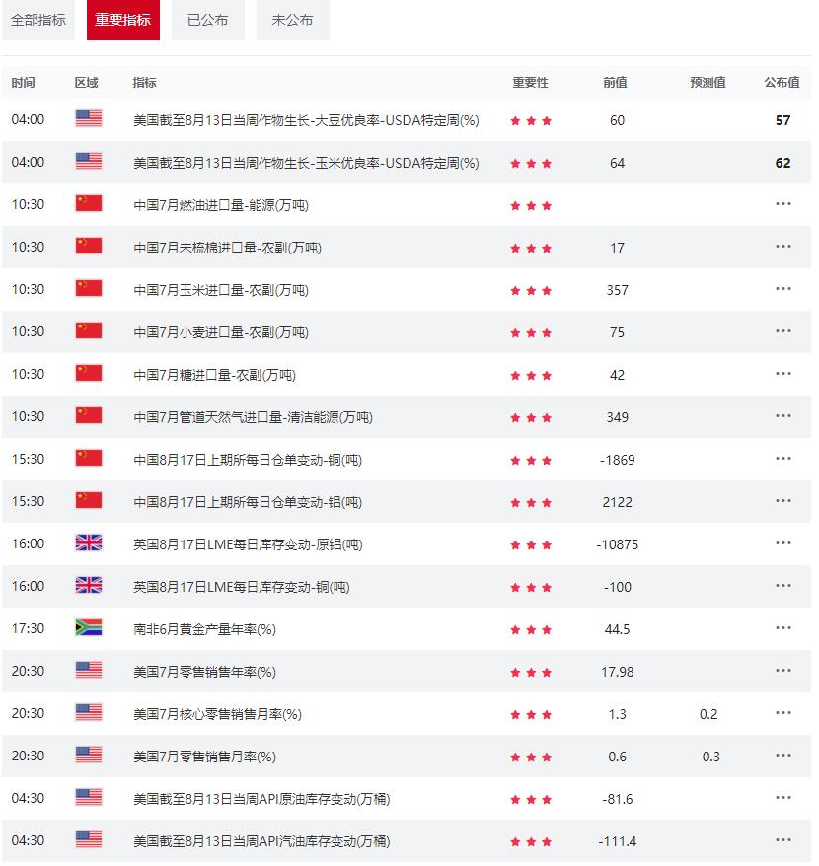Viewport: 819px width, 866px height.
Task: Click the star rating icons on the corn import row
Action: pos(532,289)
